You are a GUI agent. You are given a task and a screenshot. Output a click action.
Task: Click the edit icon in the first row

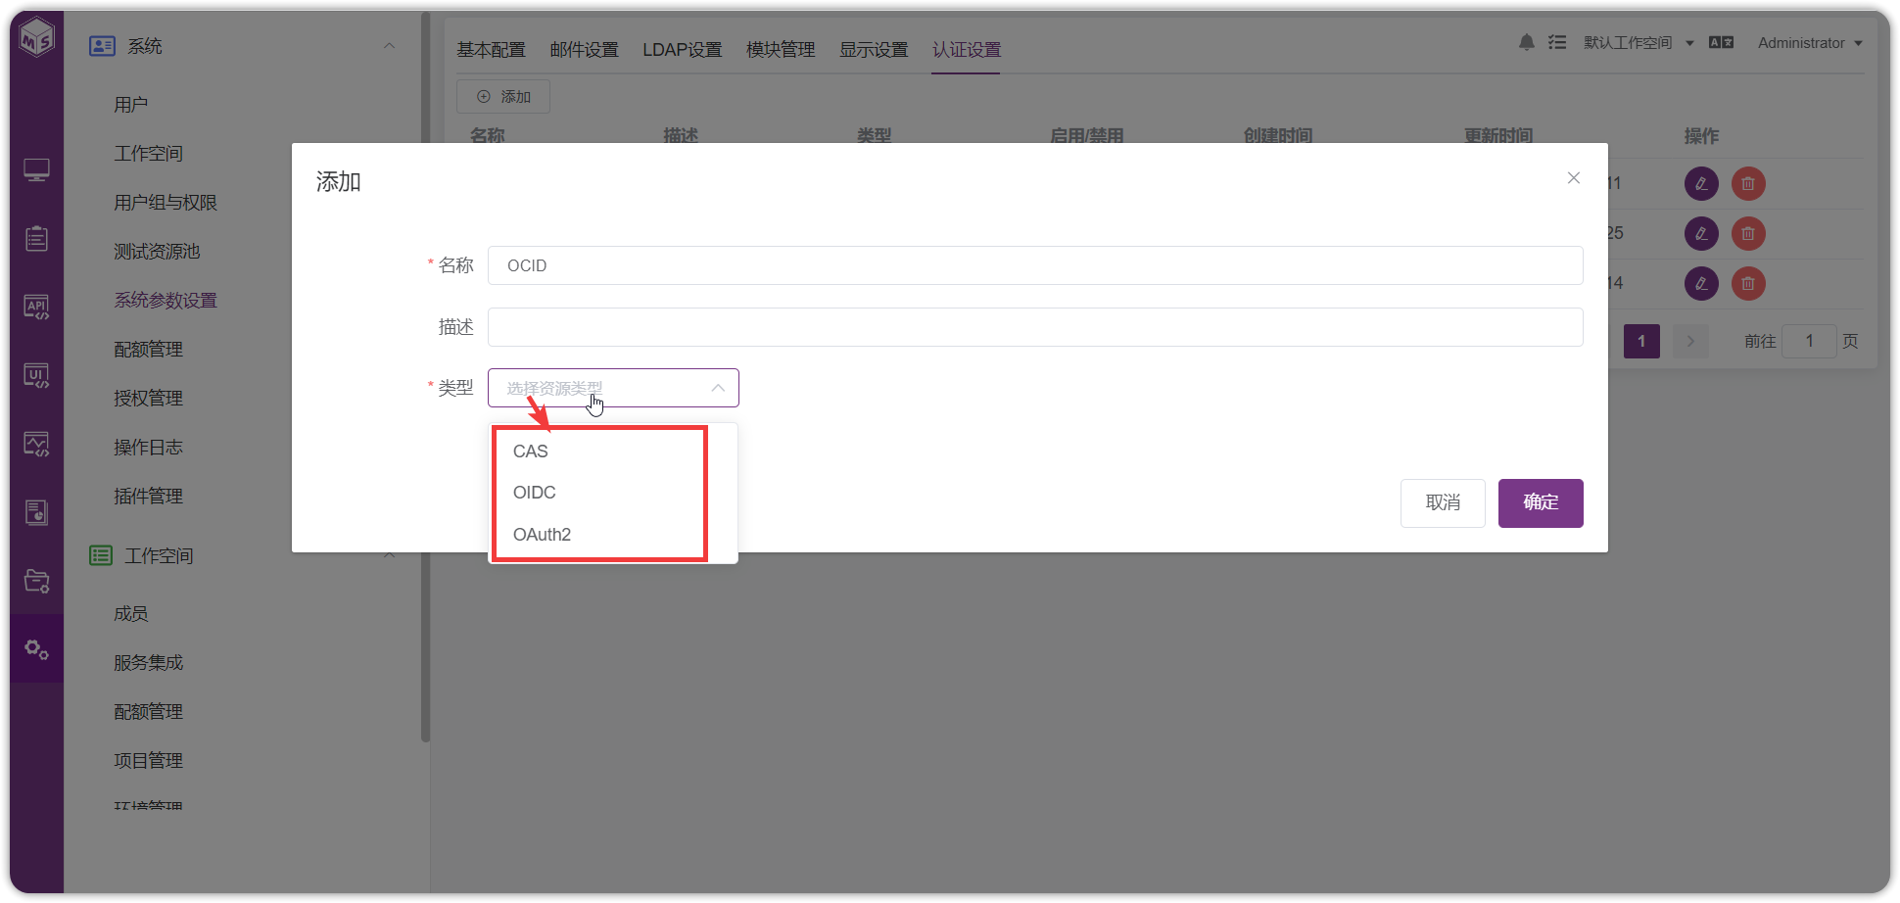1701,183
